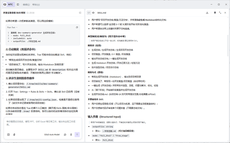The height and width of the screenshot is (143, 230).
Task: Click code line 'outputFile: ./开发总结.md'
Action: coord(26,41)
